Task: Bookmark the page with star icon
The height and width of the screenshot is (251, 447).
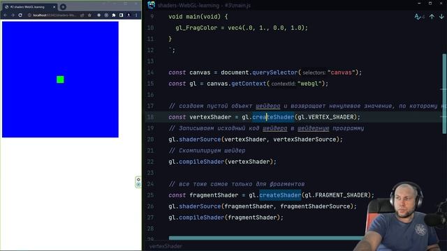Action: 90,15
